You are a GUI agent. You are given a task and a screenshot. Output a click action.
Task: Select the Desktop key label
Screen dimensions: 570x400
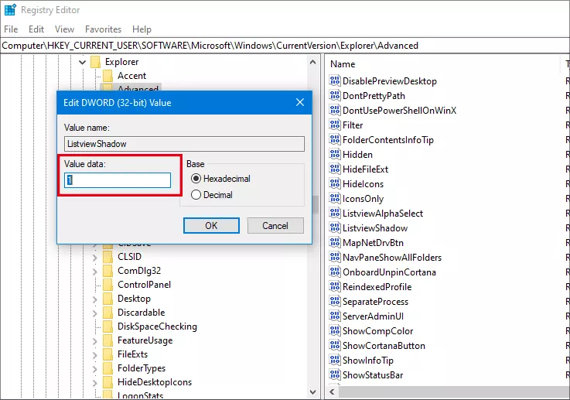[134, 299]
